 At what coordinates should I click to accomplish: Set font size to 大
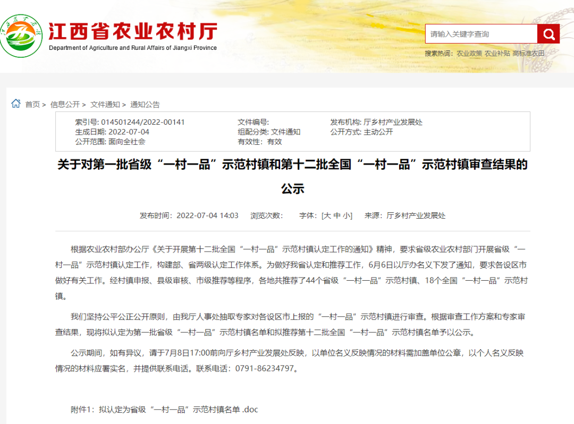tap(327, 215)
